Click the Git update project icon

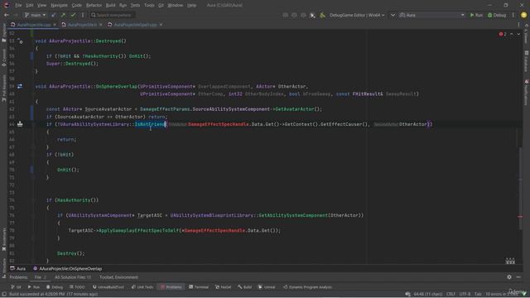click(53, 15)
